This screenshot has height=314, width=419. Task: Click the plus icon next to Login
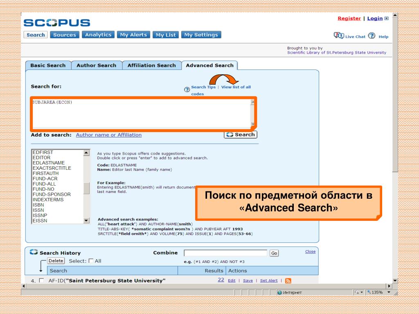point(386,18)
